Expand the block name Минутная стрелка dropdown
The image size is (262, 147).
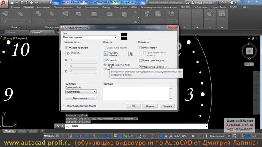coord(115,38)
